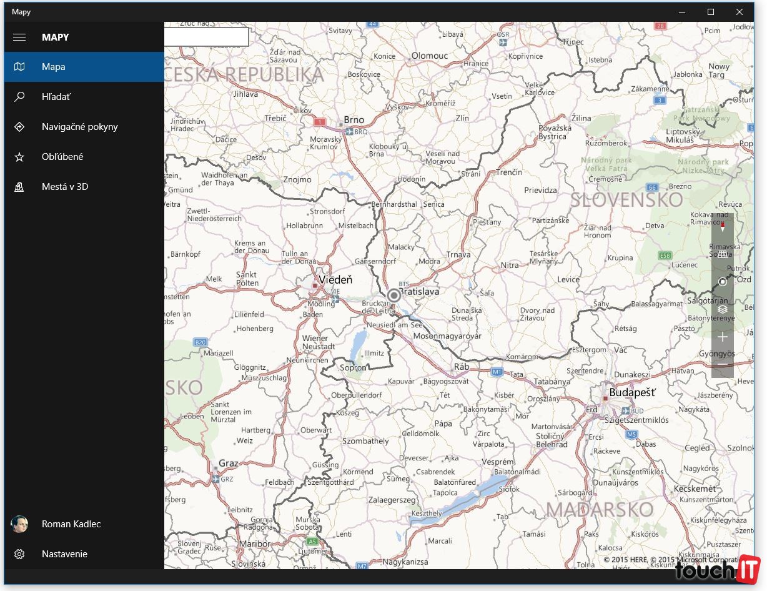The image size is (767, 591).
Task: Click the star favorites icon
Action: coord(19,157)
